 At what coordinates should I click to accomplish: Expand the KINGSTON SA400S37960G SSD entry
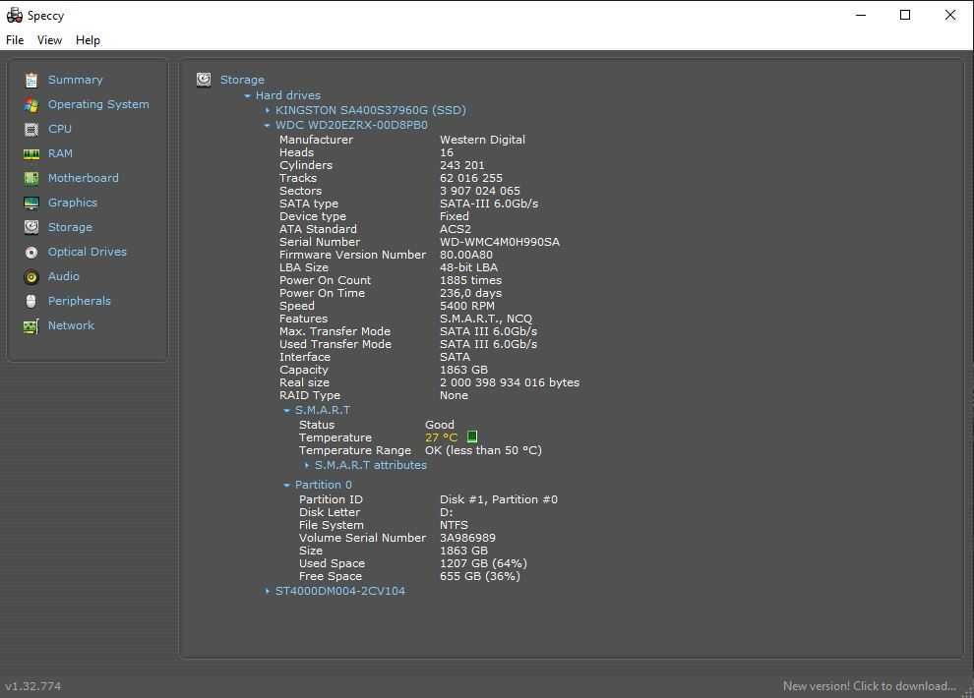(x=267, y=110)
